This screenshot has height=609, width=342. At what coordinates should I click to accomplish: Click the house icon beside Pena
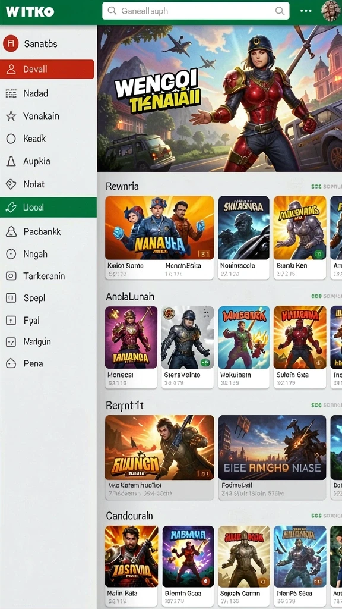[11, 363]
